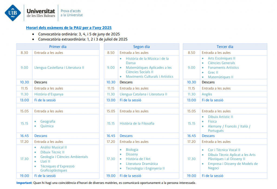Select Empresa i Disseny de Models de Negoci
The width and height of the screenshot is (277, 189).
[233, 166]
